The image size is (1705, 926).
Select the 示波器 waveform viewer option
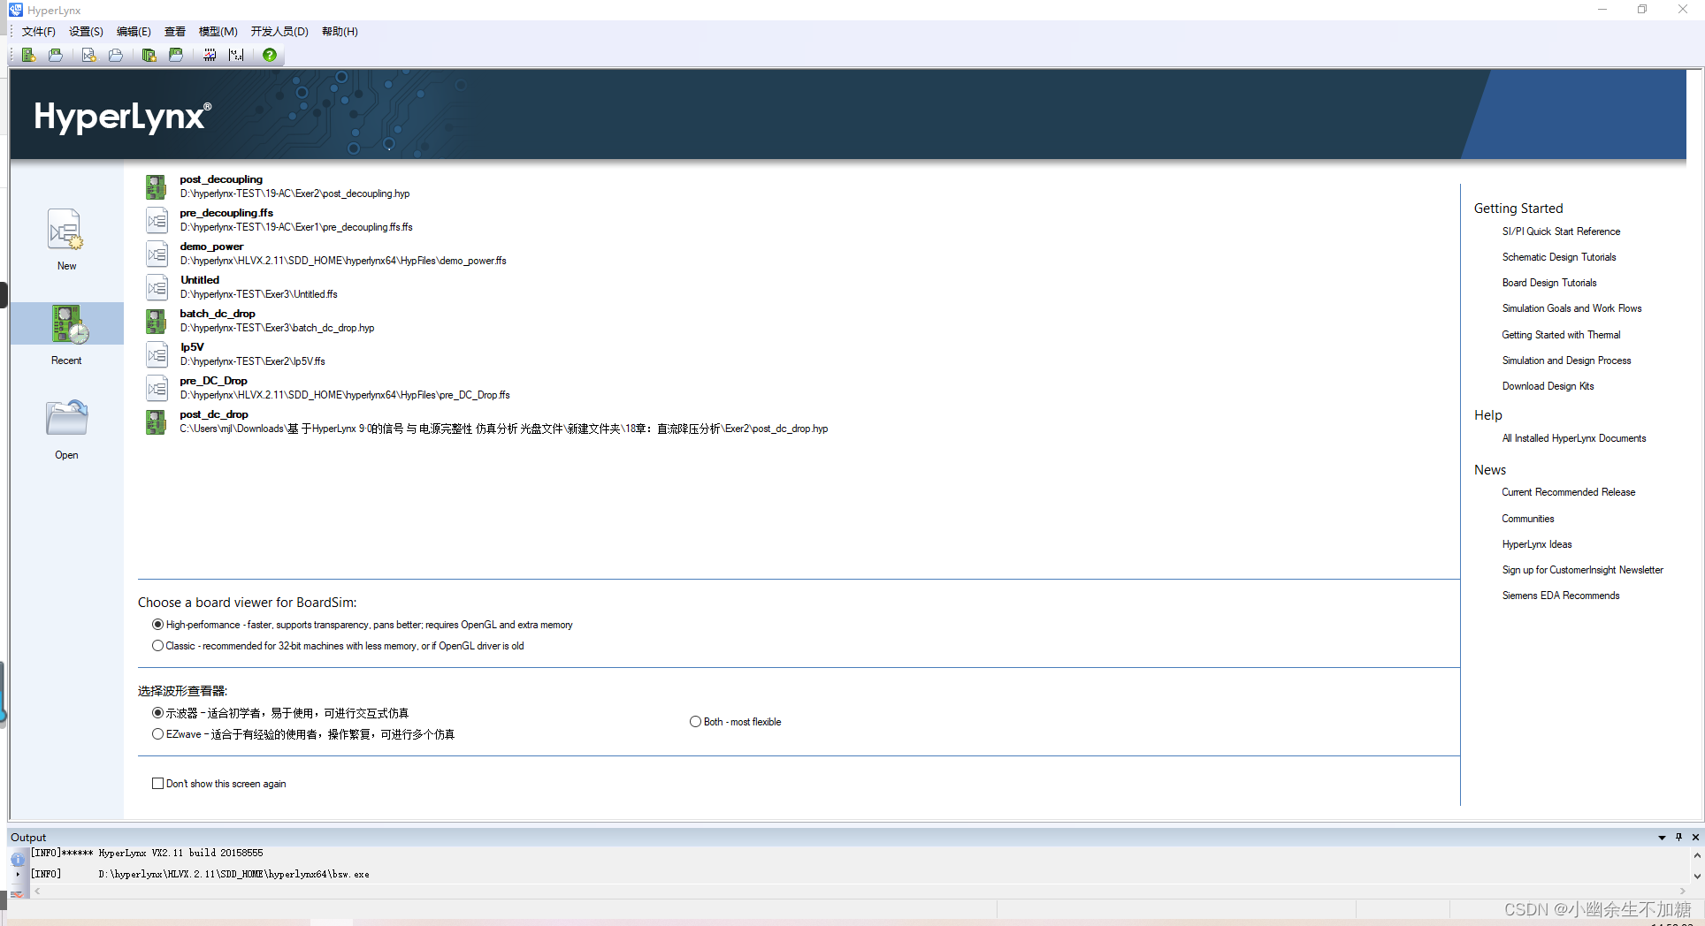157,713
